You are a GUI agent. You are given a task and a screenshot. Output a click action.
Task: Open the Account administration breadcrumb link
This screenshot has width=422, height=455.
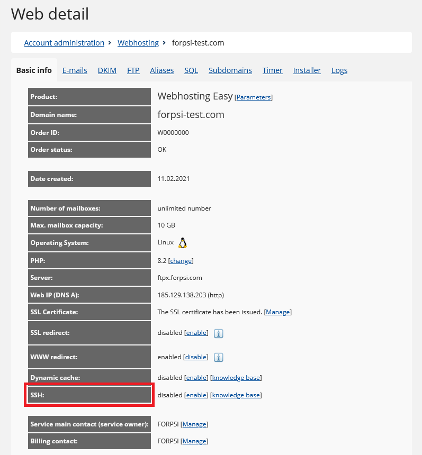point(64,43)
